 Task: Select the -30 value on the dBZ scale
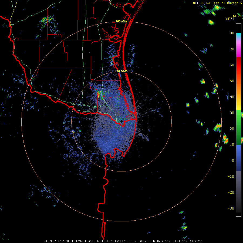[x=231, y=208]
